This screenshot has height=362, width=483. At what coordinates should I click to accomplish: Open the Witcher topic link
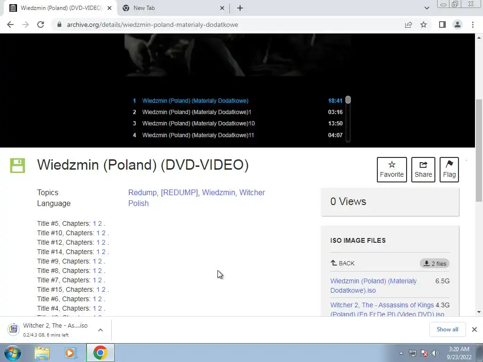(x=252, y=192)
